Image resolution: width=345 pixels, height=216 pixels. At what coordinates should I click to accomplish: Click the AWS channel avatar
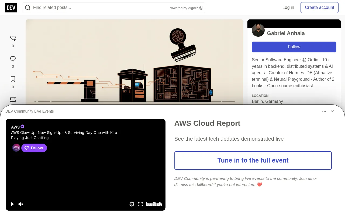tap(16, 148)
